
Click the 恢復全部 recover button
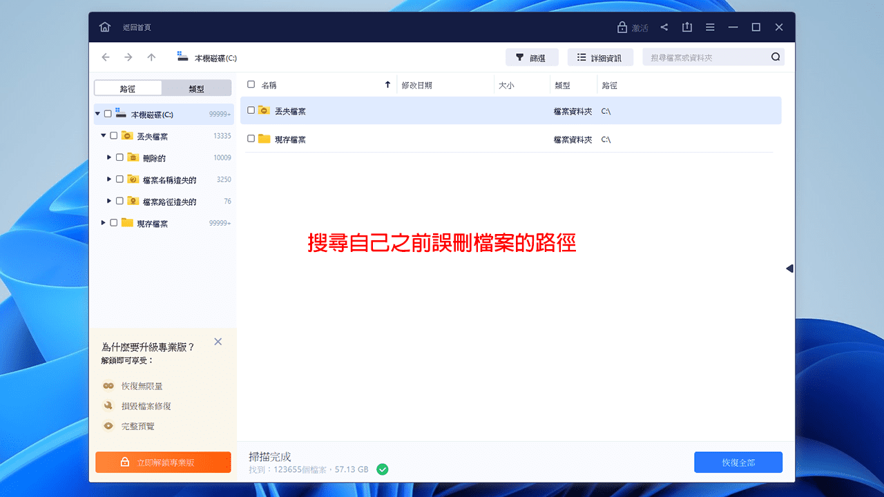(738, 462)
